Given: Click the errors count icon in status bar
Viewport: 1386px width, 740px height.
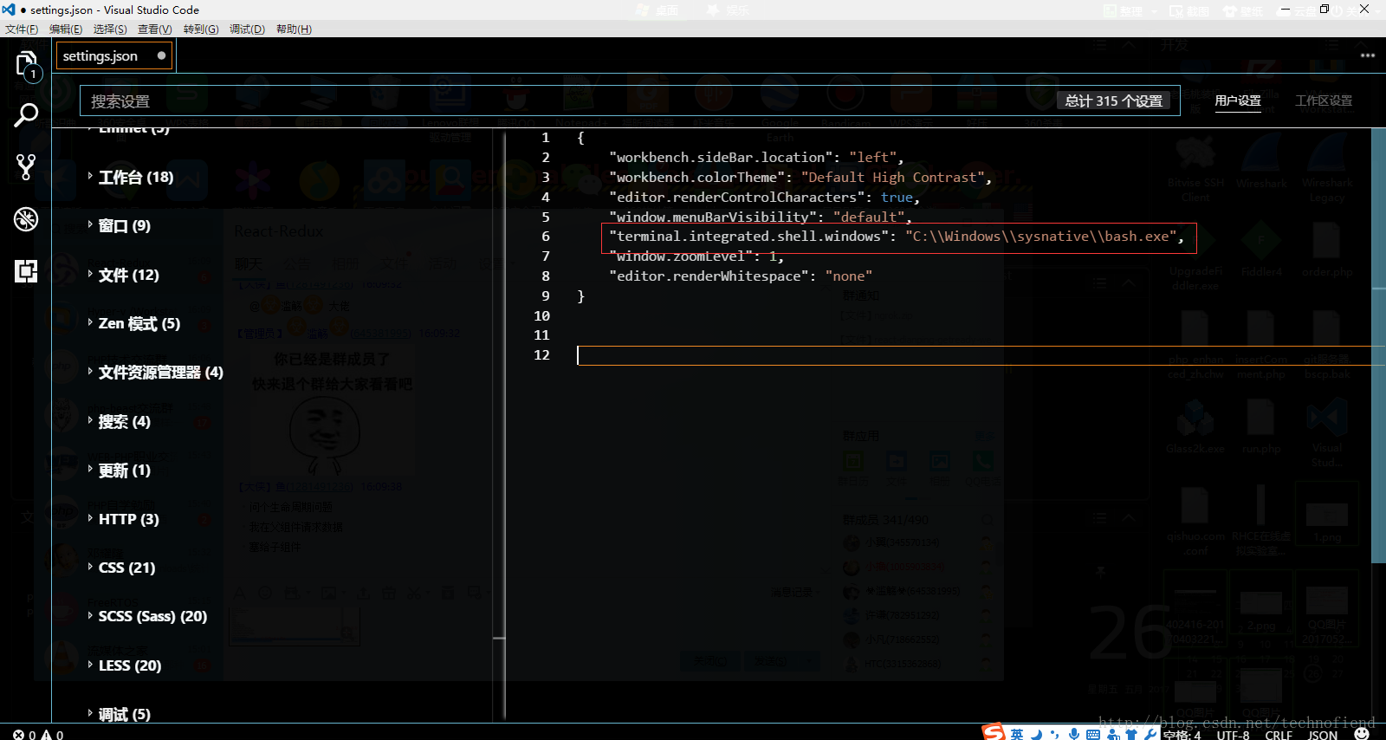Looking at the screenshot, I should point(19,734).
